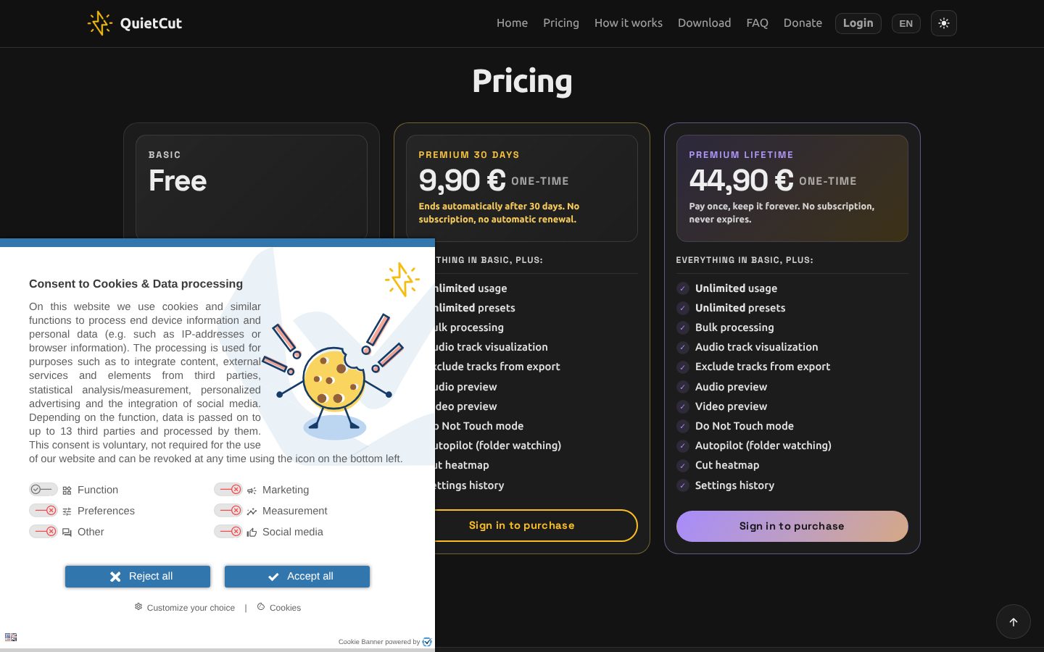Click the check icon beside Lifetime 'Cut heatmap'

pyautogui.click(x=682, y=465)
